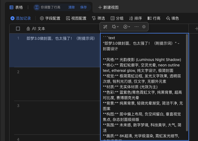Close the popup toolbar with the X icon
Screen dimensions: 198x141
tap(144, 27)
